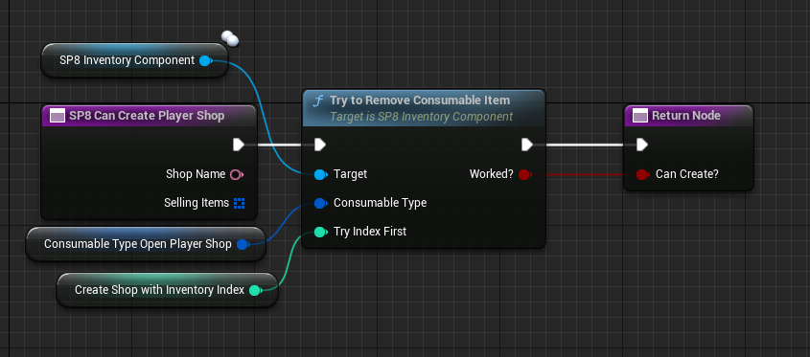Click the Consumable Type Open Player Shop variable pin

[x=243, y=244]
